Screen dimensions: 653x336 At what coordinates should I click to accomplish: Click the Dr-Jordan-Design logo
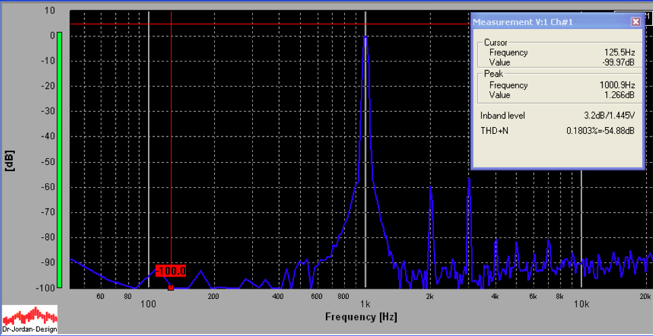click(x=30, y=318)
